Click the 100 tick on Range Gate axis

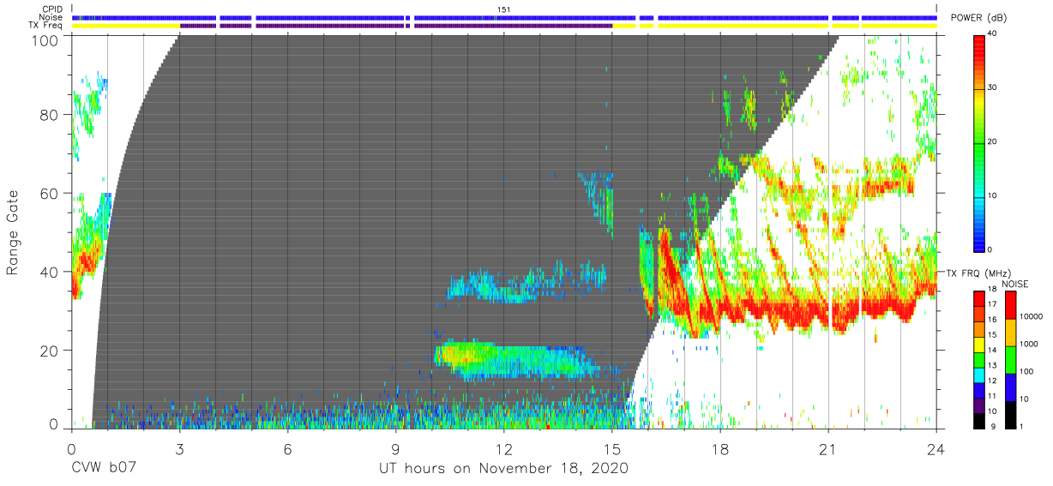click(45, 40)
